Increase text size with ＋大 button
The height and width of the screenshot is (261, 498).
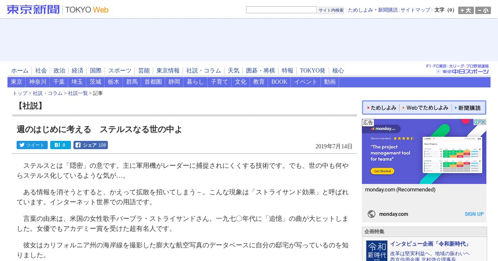(x=466, y=10)
